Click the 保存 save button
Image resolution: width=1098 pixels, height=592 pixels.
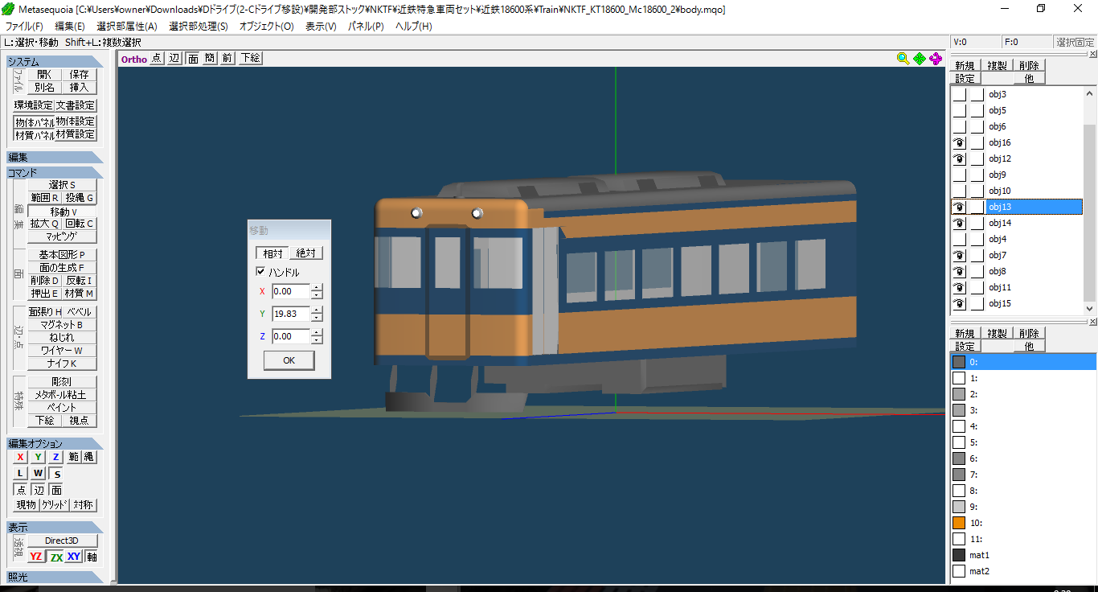tap(79, 74)
